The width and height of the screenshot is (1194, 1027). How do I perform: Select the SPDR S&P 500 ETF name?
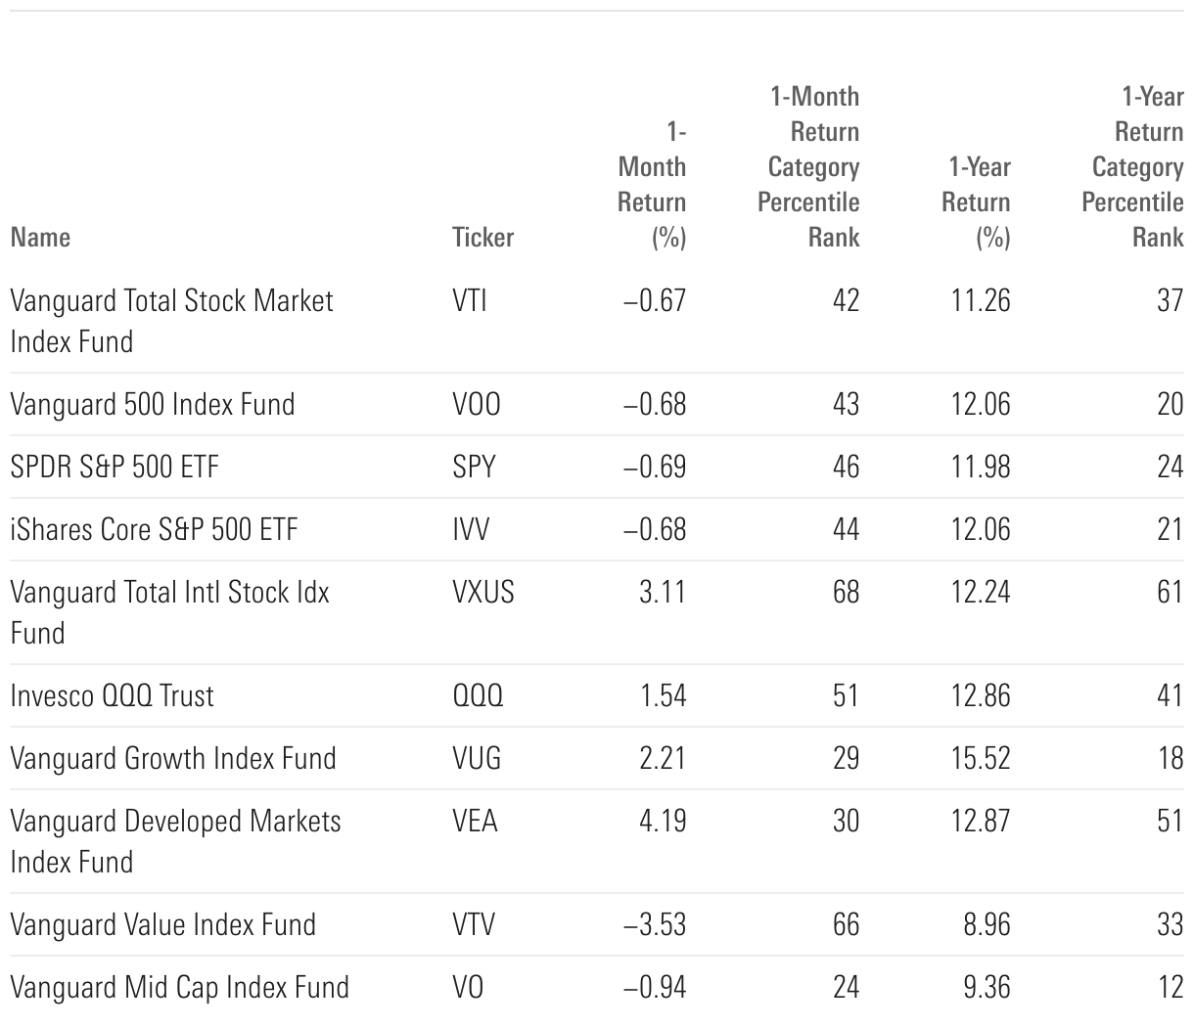[115, 467]
